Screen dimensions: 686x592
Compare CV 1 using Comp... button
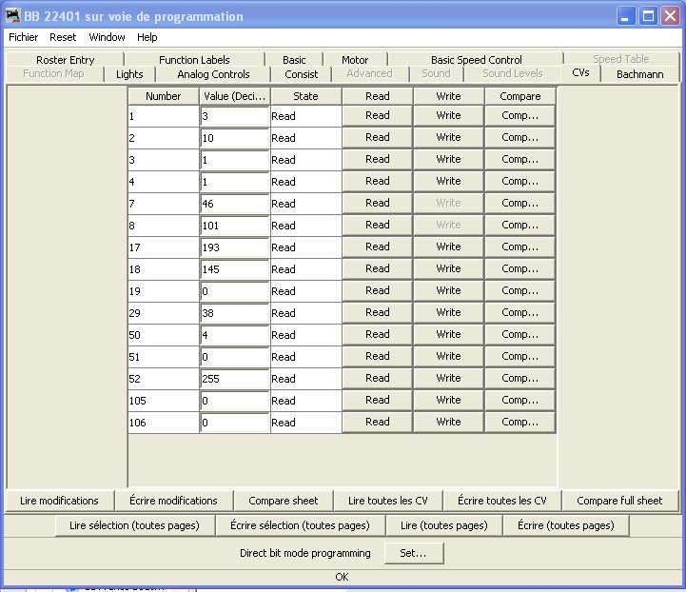click(519, 115)
